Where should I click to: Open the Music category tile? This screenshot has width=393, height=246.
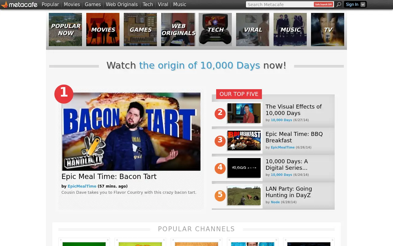pos(290,30)
